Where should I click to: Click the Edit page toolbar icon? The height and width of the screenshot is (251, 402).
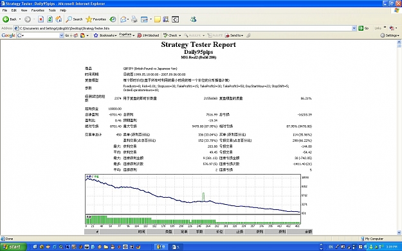(144, 19)
